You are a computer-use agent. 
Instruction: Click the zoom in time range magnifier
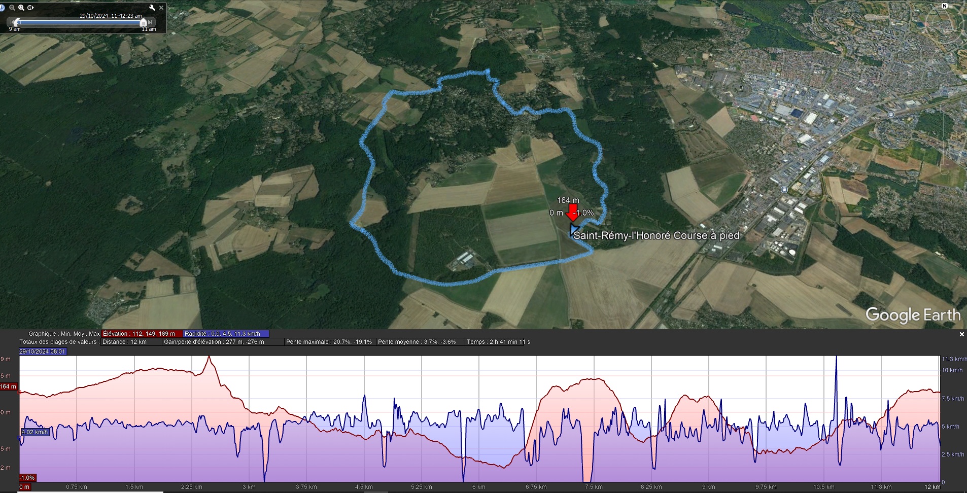[21, 8]
